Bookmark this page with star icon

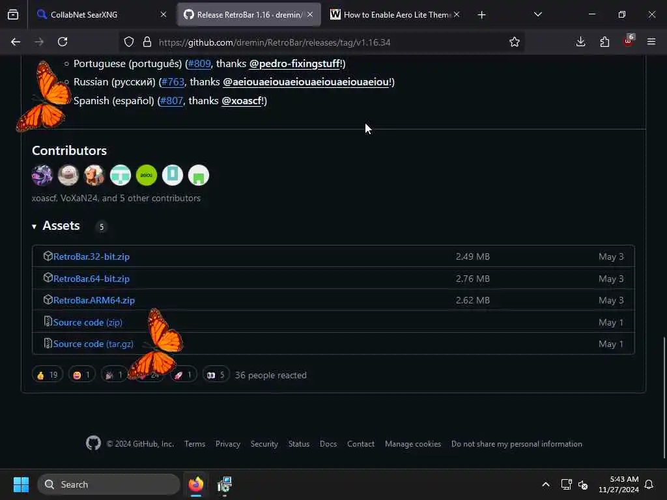point(515,42)
